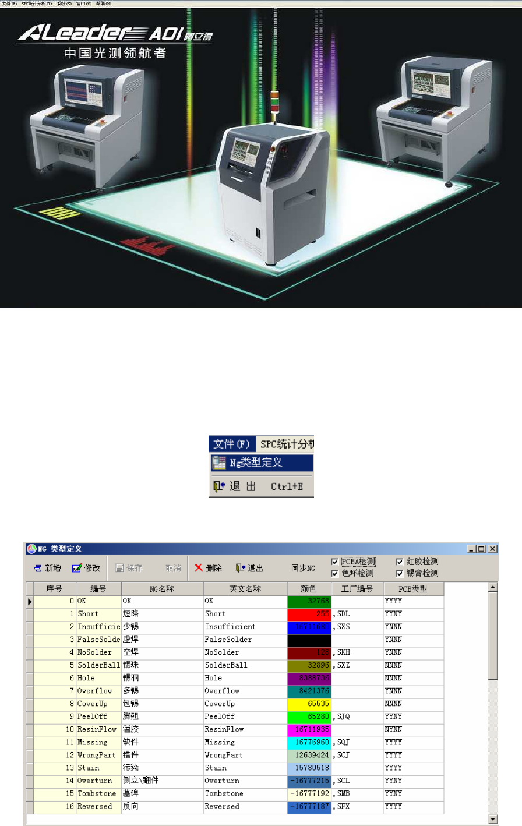
Task: Click the 英文名称 column header
Action: pos(245,589)
